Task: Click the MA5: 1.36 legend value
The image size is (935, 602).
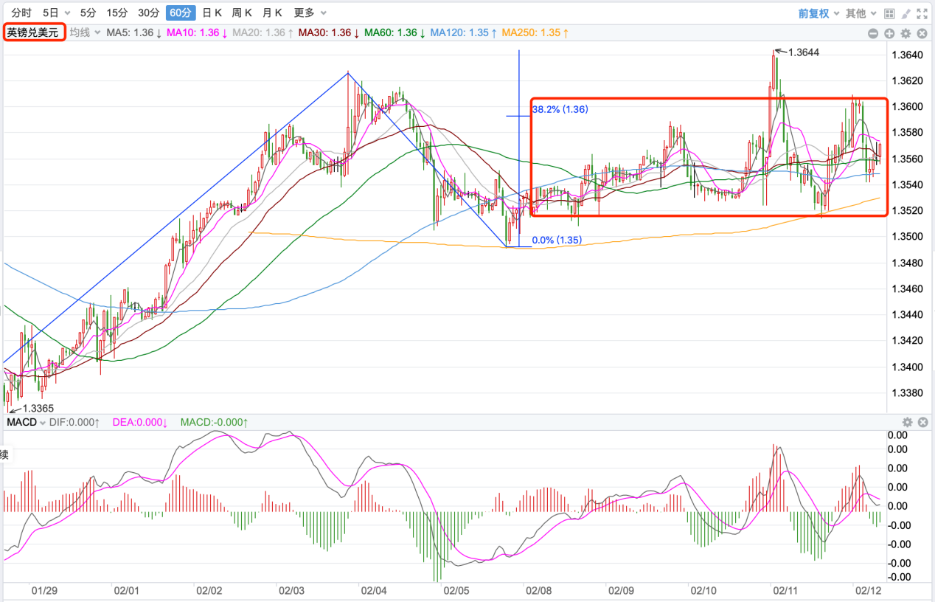Action: tap(134, 32)
